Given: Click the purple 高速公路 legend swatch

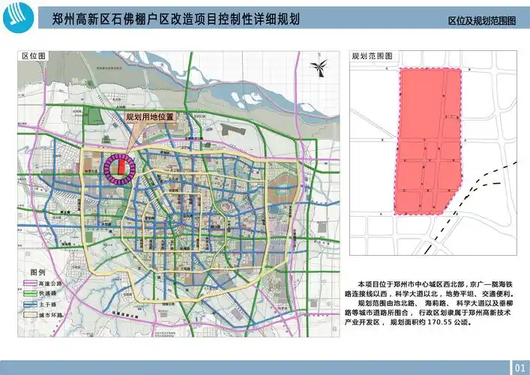Looking at the screenshot, I should pos(30,283).
